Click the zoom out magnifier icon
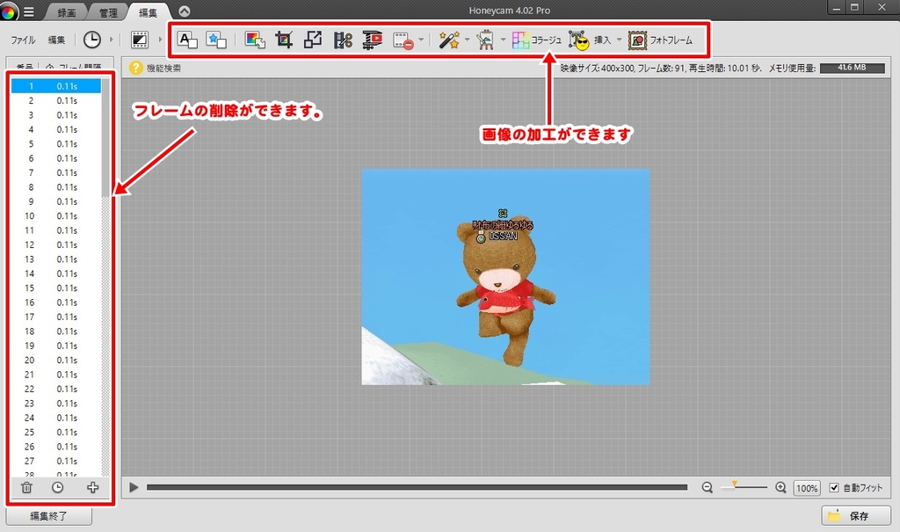This screenshot has width=900, height=532. (707, 487)
